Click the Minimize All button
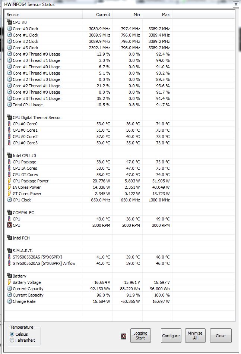This screenshot has height=354, width=241. tap(195, 335)
